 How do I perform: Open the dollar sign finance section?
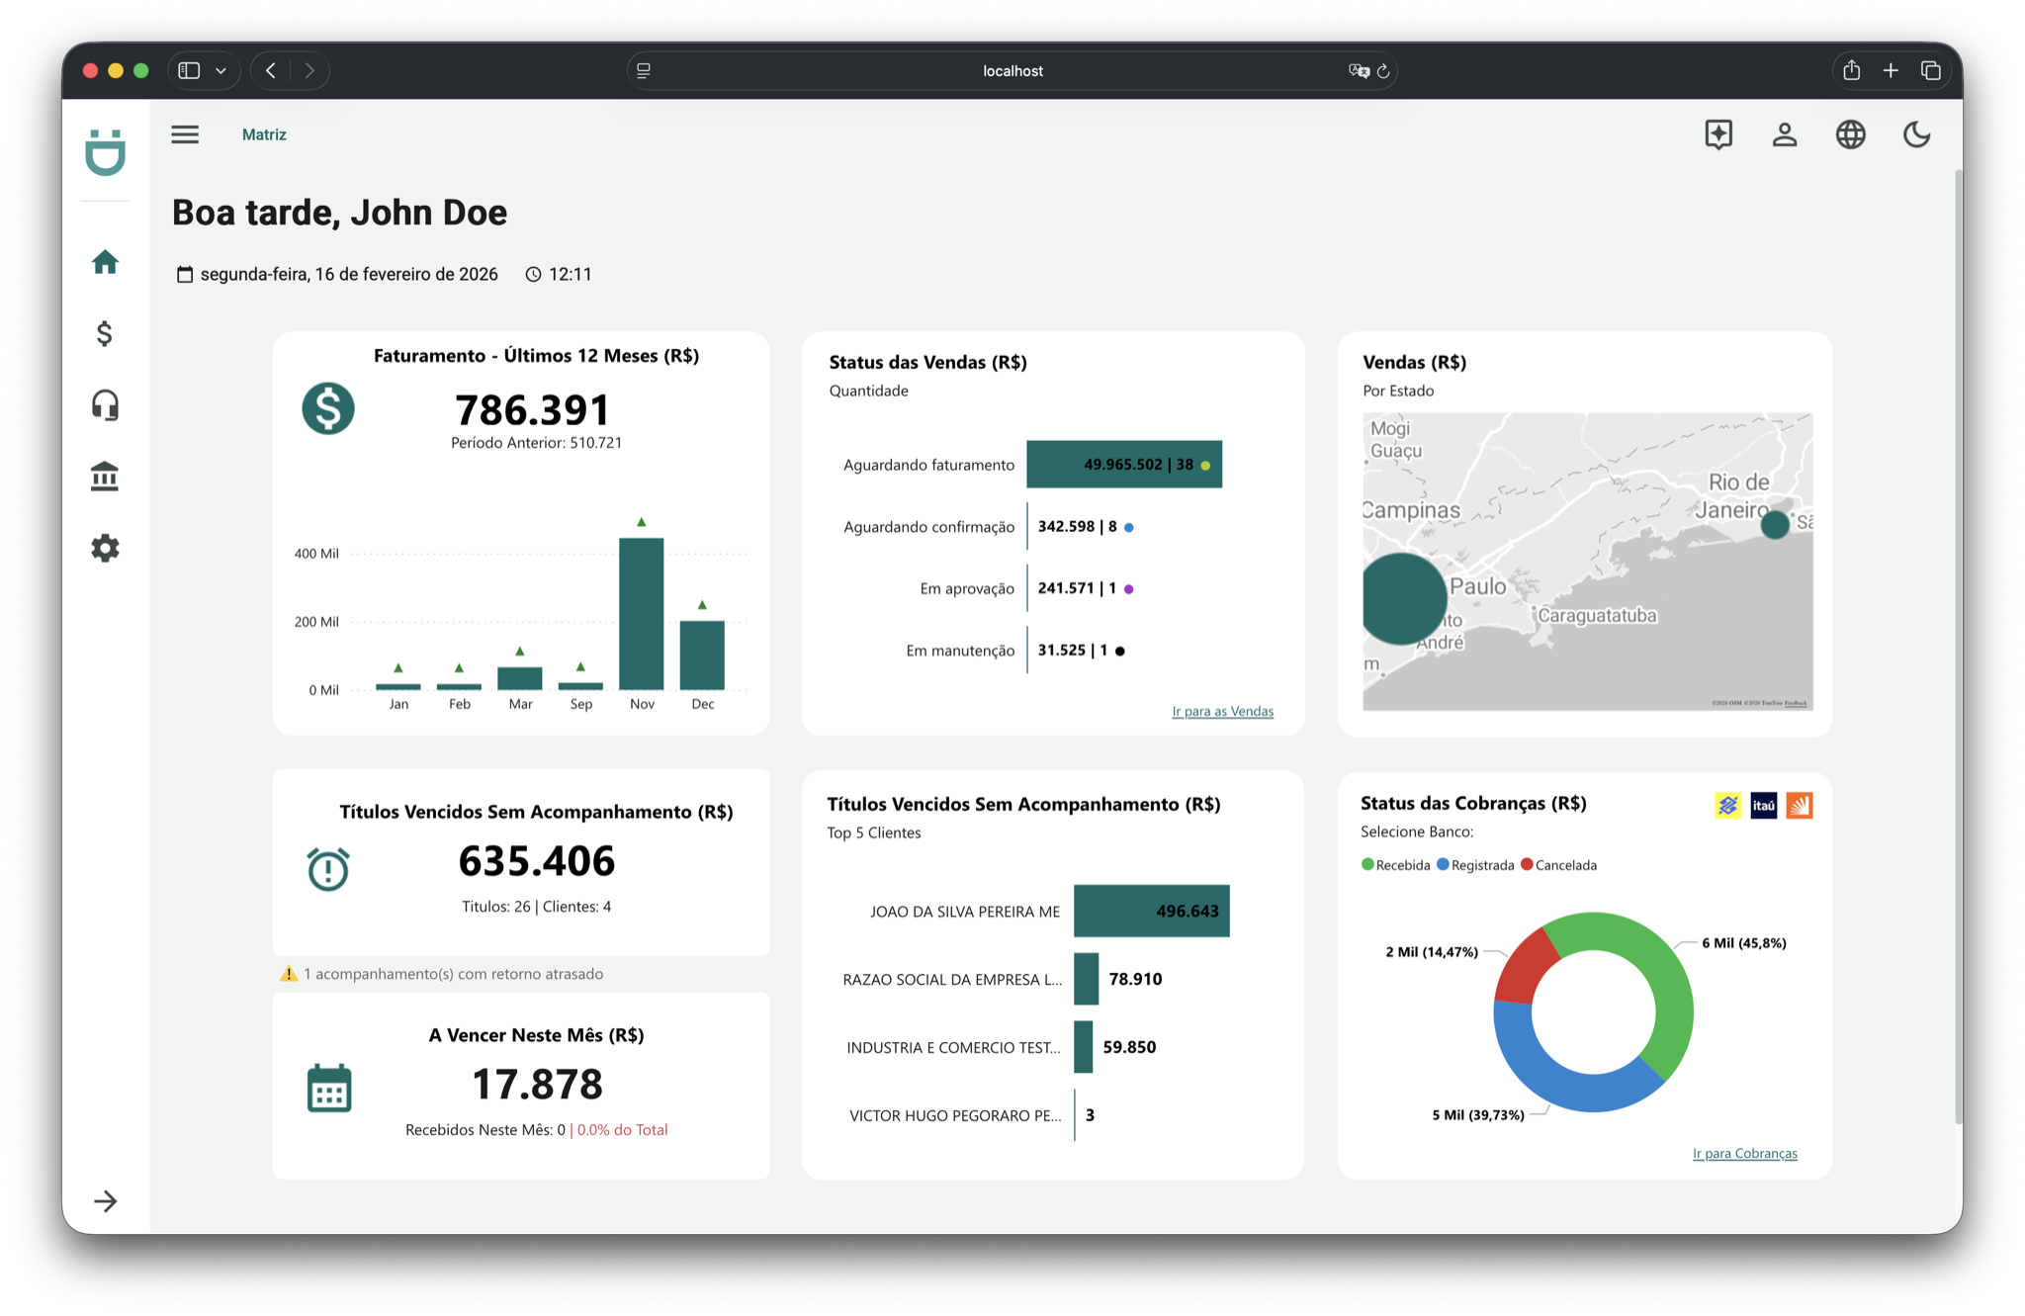(105, 333)
